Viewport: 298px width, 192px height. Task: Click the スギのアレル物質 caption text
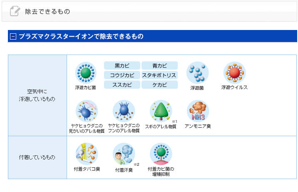161,127
